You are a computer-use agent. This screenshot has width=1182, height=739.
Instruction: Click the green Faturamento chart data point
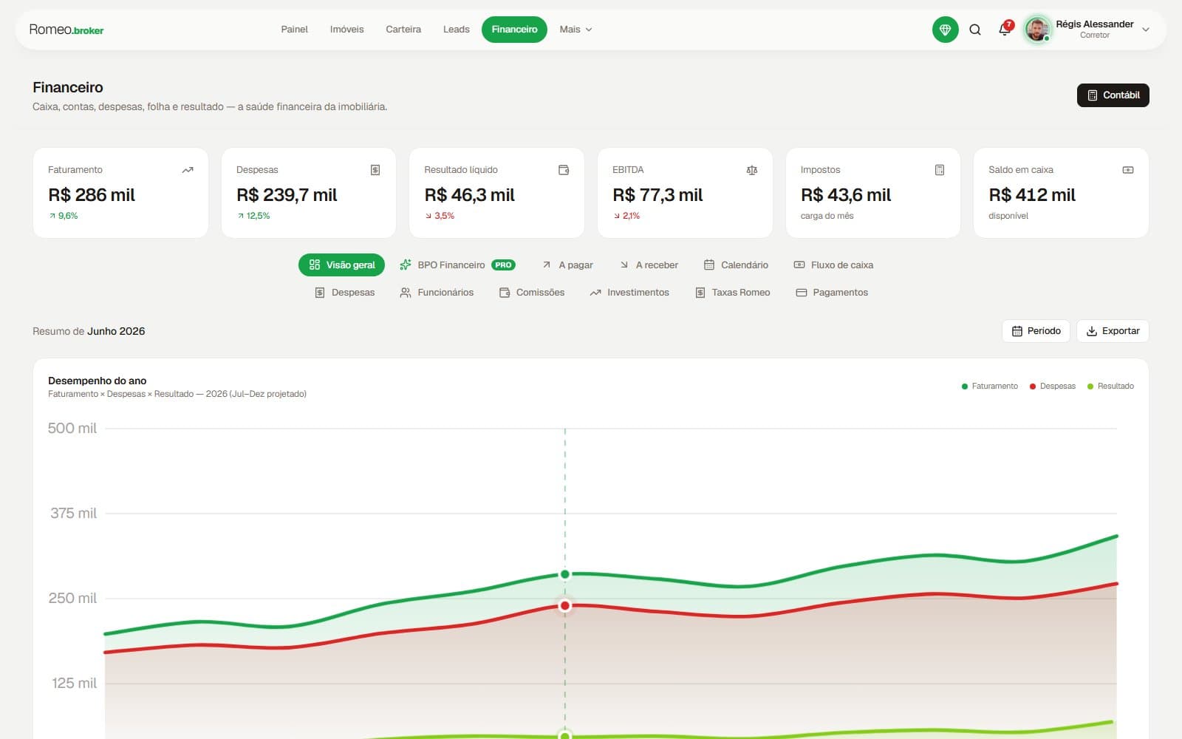(565, 574)
